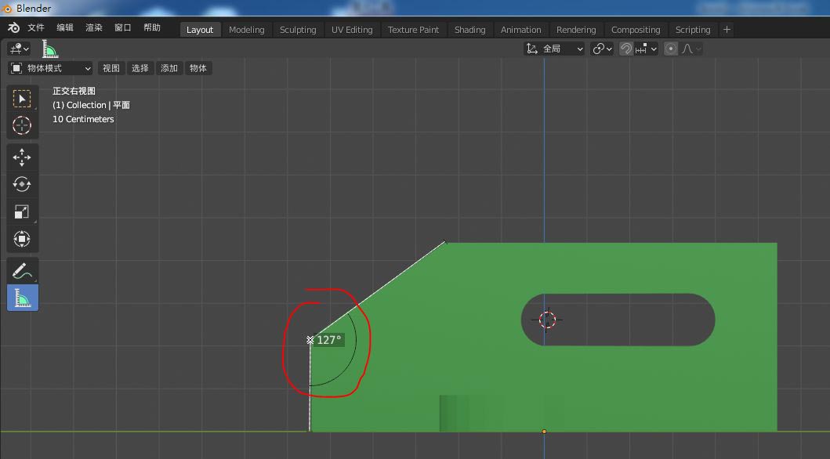Add a new workspace with plus button
Screen dimensions: 830x459
pos(727,30)
